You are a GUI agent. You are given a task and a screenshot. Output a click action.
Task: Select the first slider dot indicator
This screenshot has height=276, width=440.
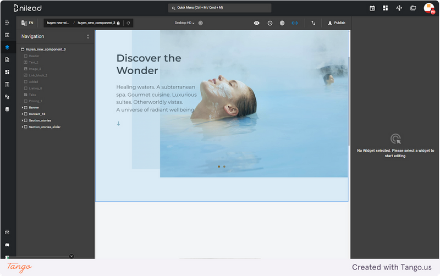click(x=219, y=167)
